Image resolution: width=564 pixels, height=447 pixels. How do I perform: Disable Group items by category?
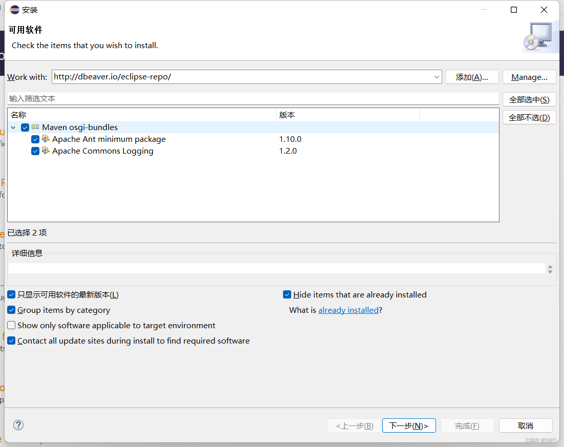[11, 310]
